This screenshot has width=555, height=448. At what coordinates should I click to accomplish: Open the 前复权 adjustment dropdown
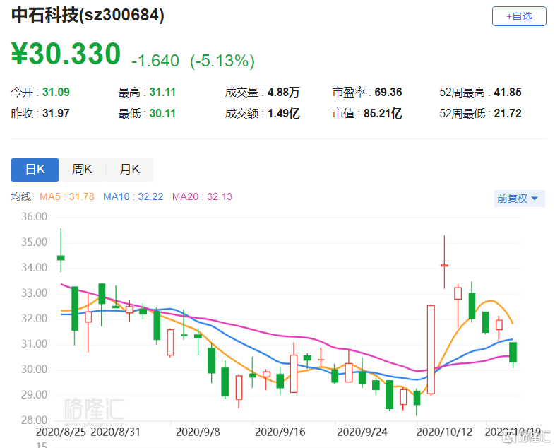[519, 199]
